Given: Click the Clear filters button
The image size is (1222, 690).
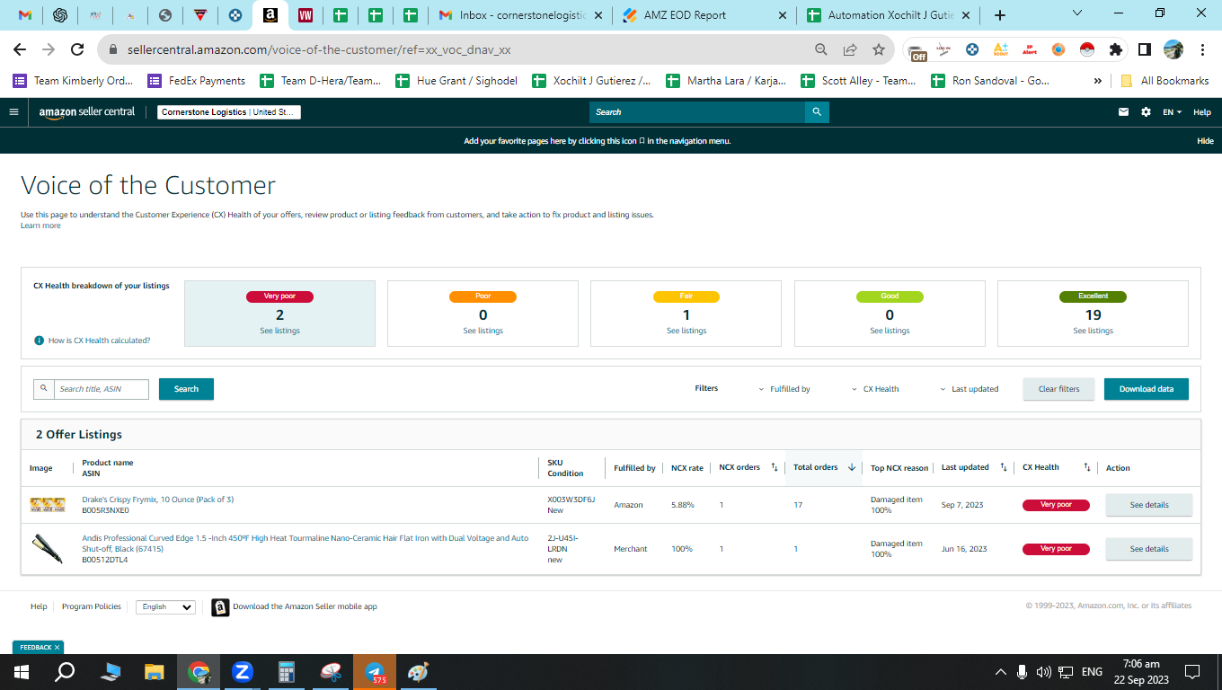Looking at the screenshot, I should tap(1058, 389).
